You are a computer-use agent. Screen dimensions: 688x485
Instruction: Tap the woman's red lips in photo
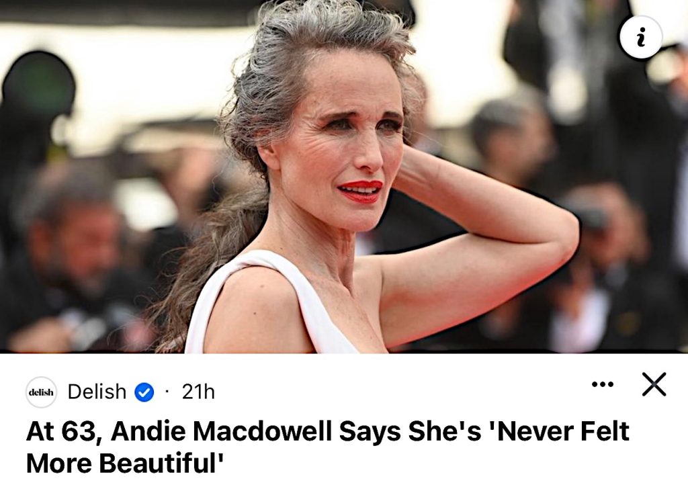(361, 191)
